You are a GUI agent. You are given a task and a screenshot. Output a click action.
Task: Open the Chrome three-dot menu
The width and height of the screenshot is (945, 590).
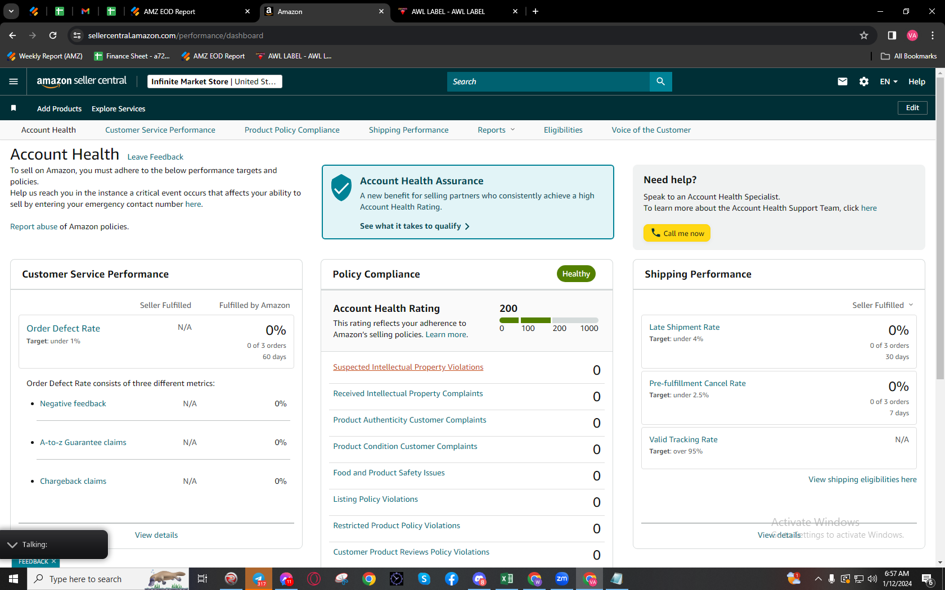pyautogui.click(x=933, y=35)
